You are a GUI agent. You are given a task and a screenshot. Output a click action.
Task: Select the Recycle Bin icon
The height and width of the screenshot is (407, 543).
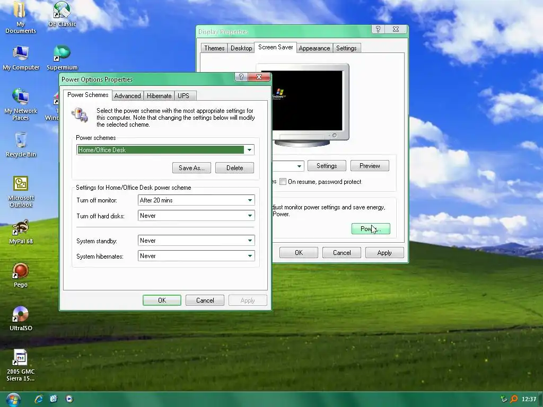click(x=21, y=144)
